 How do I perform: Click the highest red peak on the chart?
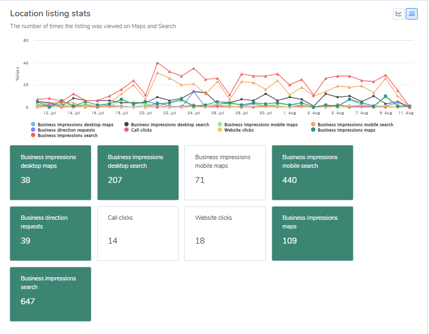point(157,63)
